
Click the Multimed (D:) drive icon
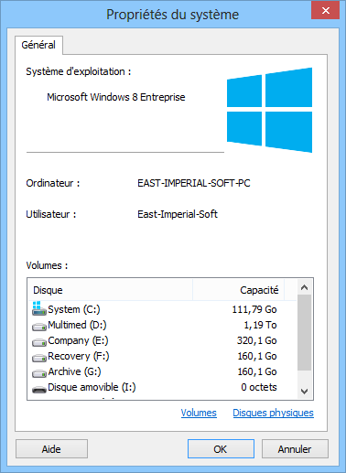pos(39,327)
